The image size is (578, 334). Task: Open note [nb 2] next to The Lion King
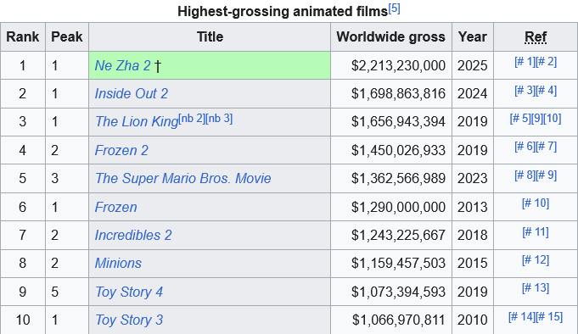click(x=192, y=118)
